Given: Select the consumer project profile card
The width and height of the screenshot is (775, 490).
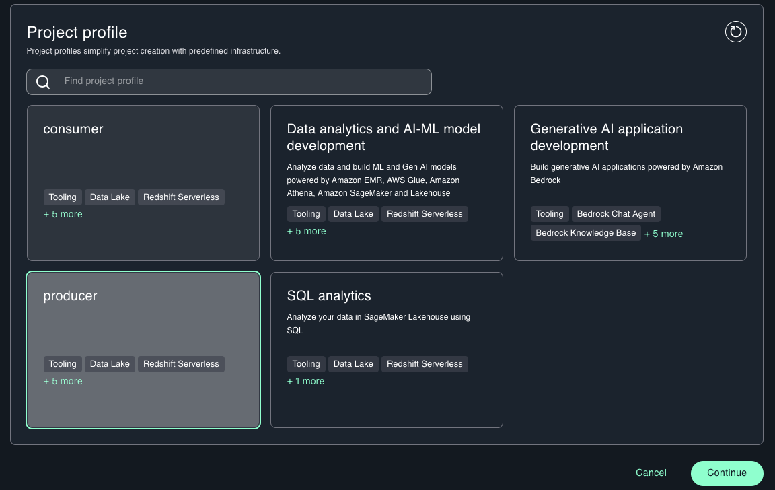Looking at the screenshot, I should point(143,158).
